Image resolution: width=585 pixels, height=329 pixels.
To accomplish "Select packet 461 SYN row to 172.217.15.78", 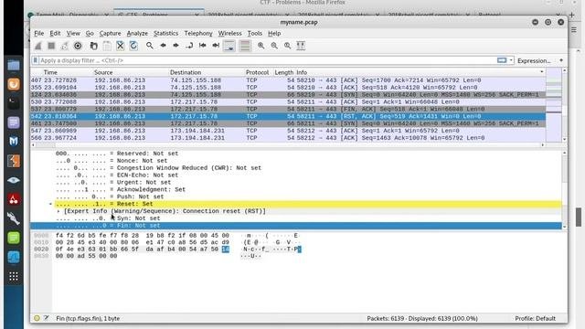I will pyautogui.click(x=288, y=123).
